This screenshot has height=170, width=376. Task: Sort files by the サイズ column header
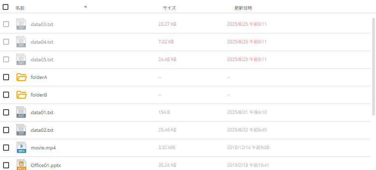pos(169,8)
